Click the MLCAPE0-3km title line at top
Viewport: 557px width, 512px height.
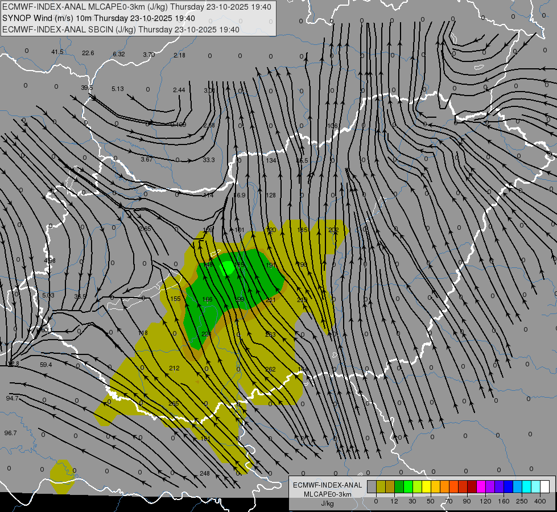(137, 7)
